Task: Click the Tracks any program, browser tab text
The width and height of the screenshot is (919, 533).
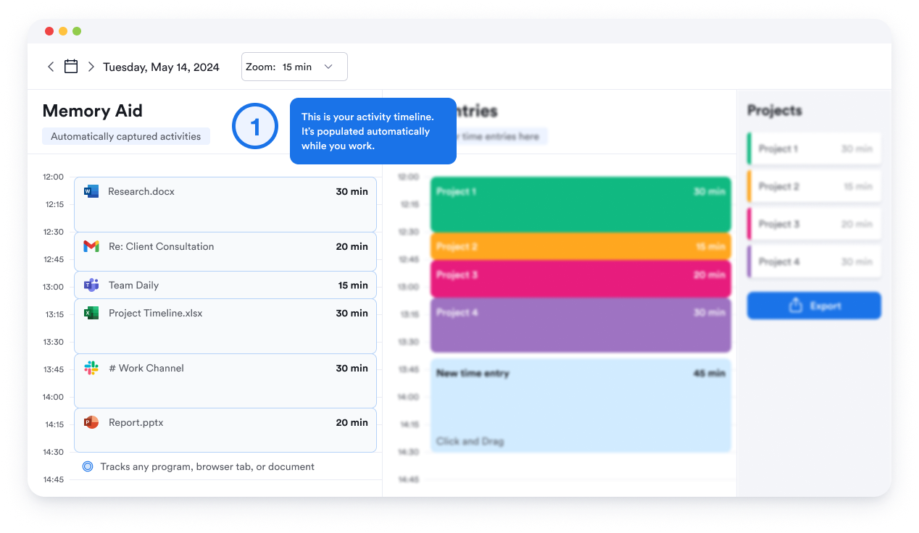Action: pos(207,466)
